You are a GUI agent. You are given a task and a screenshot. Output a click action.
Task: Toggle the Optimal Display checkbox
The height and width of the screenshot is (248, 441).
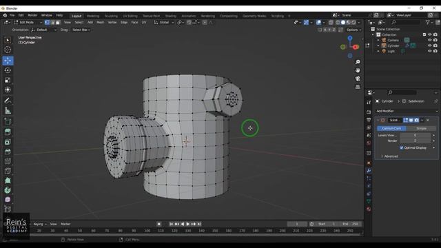click(402, 147)
